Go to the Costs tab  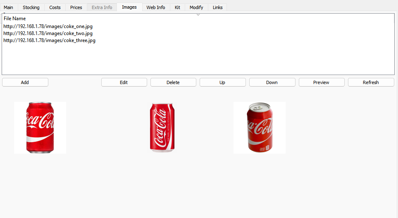click(x=55, y=7)
